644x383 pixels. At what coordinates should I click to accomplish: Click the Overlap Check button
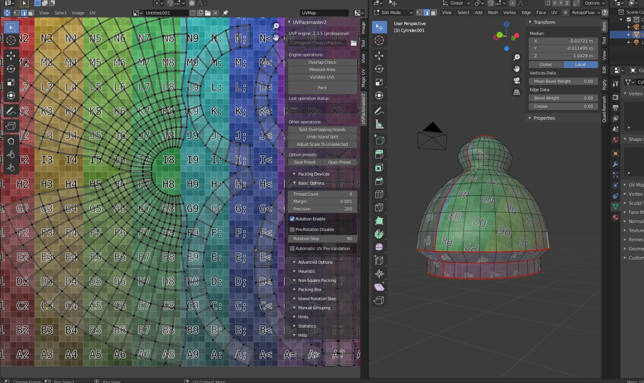pos(323,62)
